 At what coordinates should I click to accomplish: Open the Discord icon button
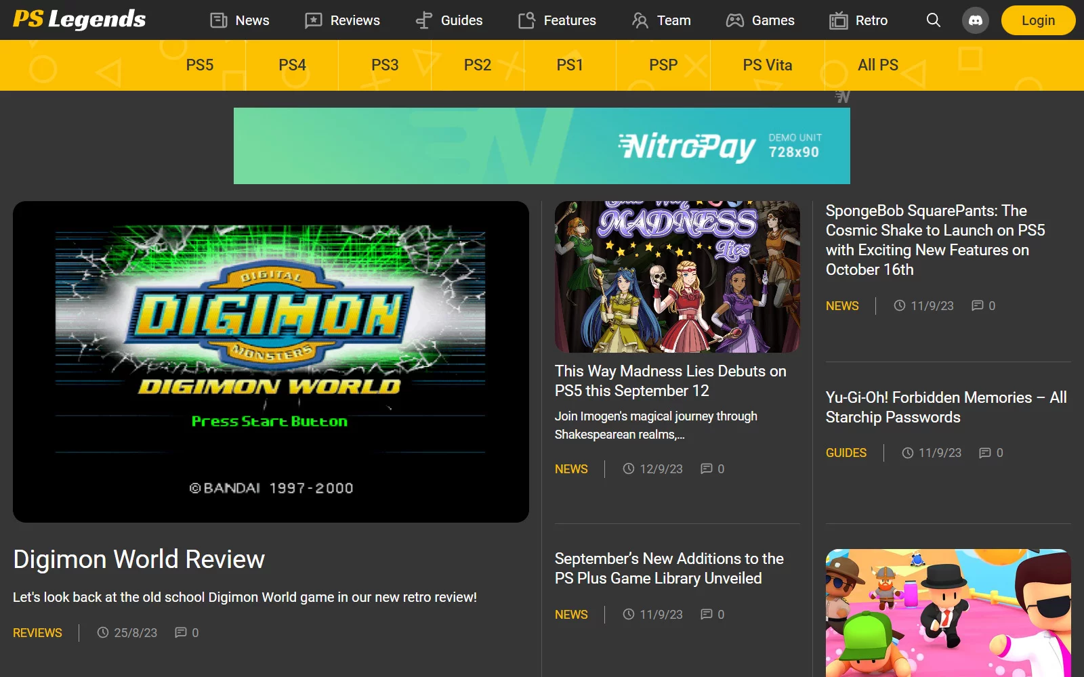[x=976, y=20]
